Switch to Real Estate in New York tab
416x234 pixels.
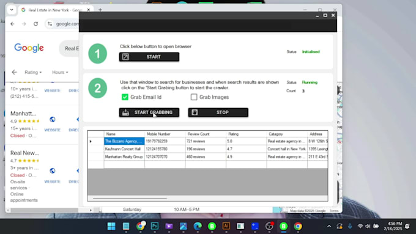point(56,10)
